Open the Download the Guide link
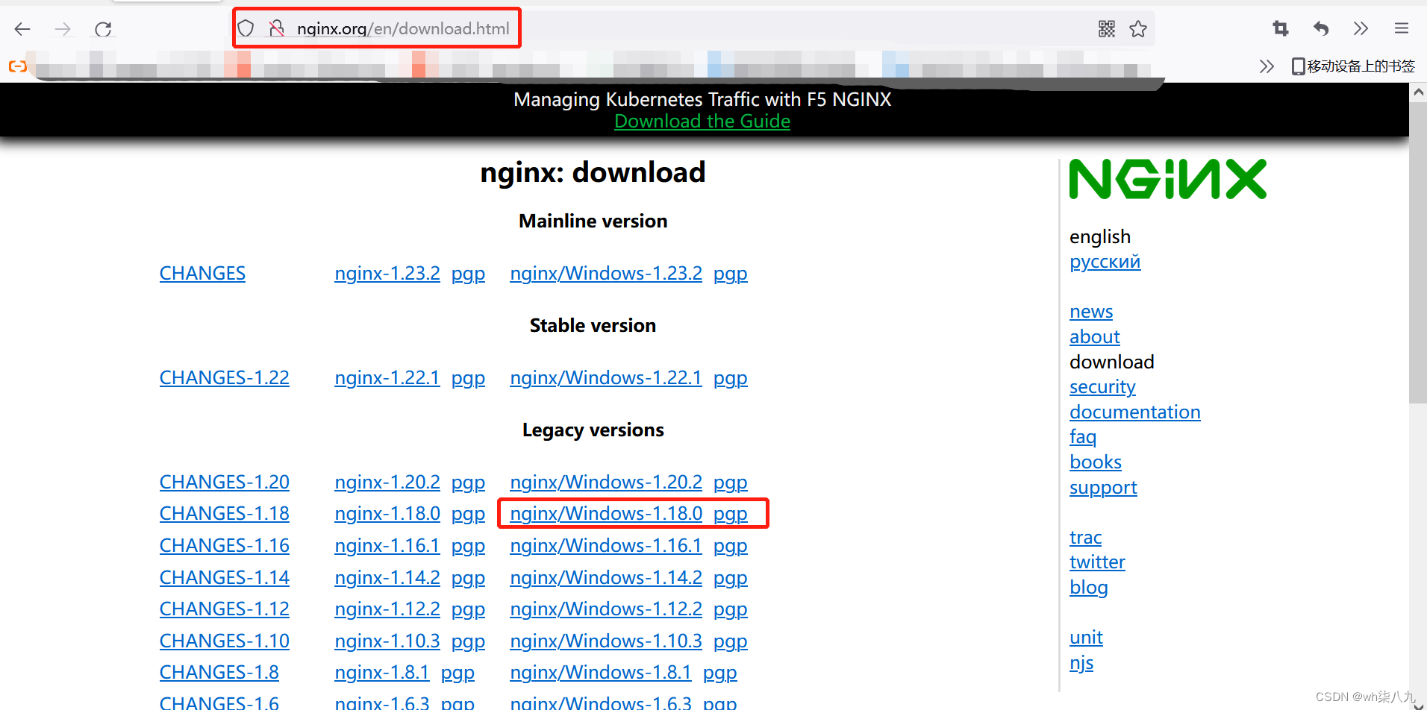Screen dimensions: 1427x710 tap(702, 121)
